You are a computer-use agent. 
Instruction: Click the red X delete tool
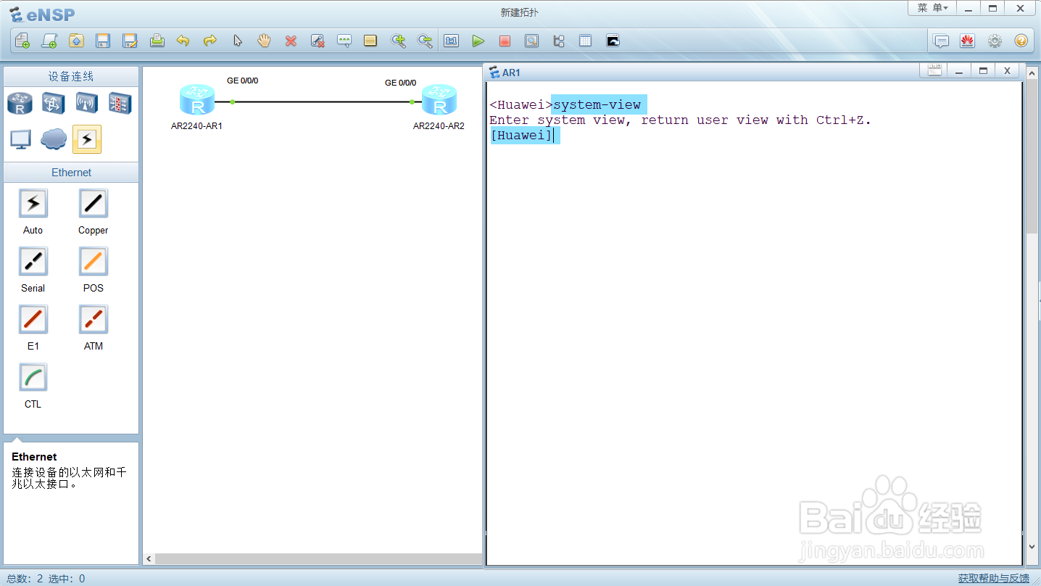point(291,41)
